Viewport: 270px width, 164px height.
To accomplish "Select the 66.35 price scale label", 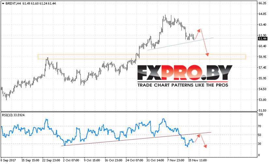I will pos(263,3).
